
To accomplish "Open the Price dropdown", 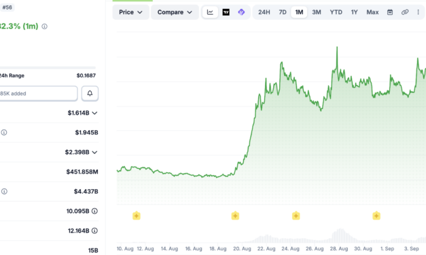I will (130, 12).
